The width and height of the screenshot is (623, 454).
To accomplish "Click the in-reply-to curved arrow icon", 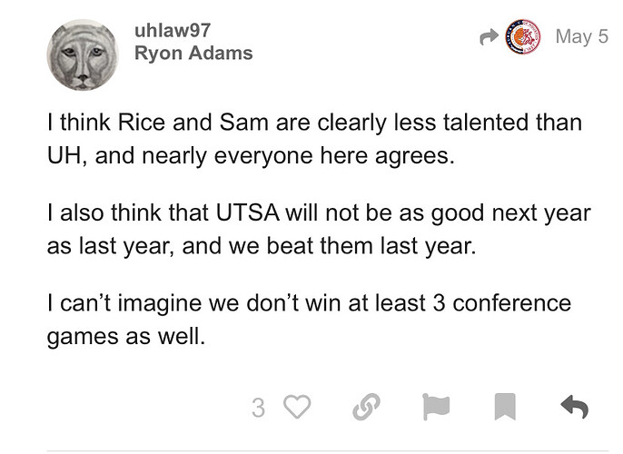I will click(x=489, y=37).
